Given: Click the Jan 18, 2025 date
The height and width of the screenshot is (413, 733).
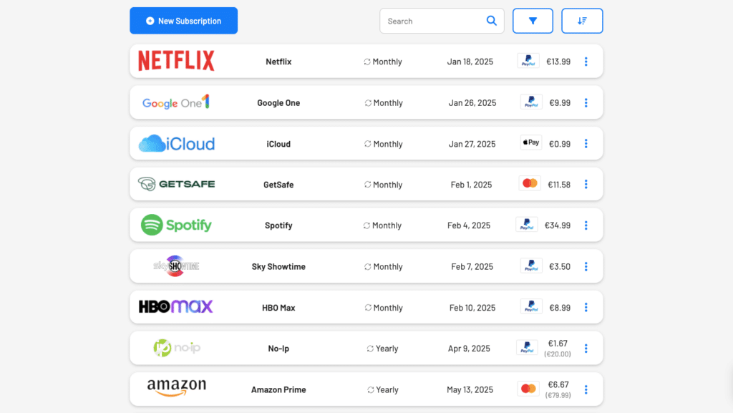Looking at the screenshot, I should click(x=470, y=62).
